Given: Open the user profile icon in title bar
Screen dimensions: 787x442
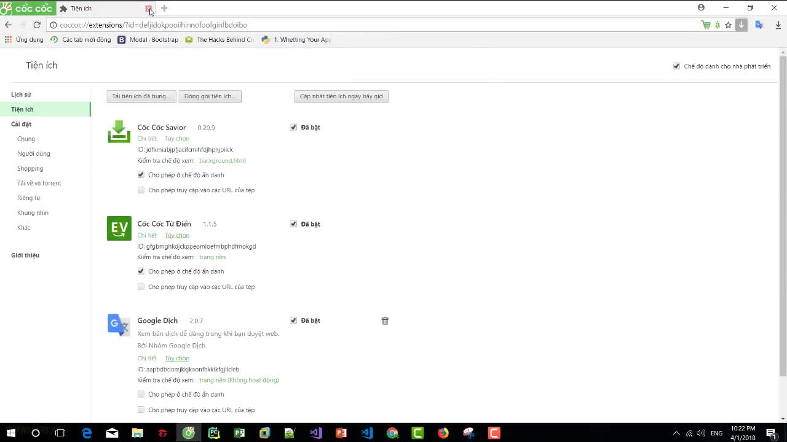Looking at the screenshot, I should (x=701, y=8).
